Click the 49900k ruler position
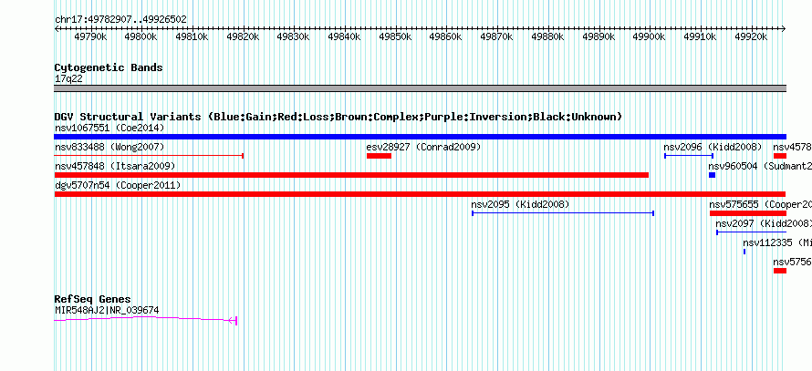The image size is (812, 371). 651,36
